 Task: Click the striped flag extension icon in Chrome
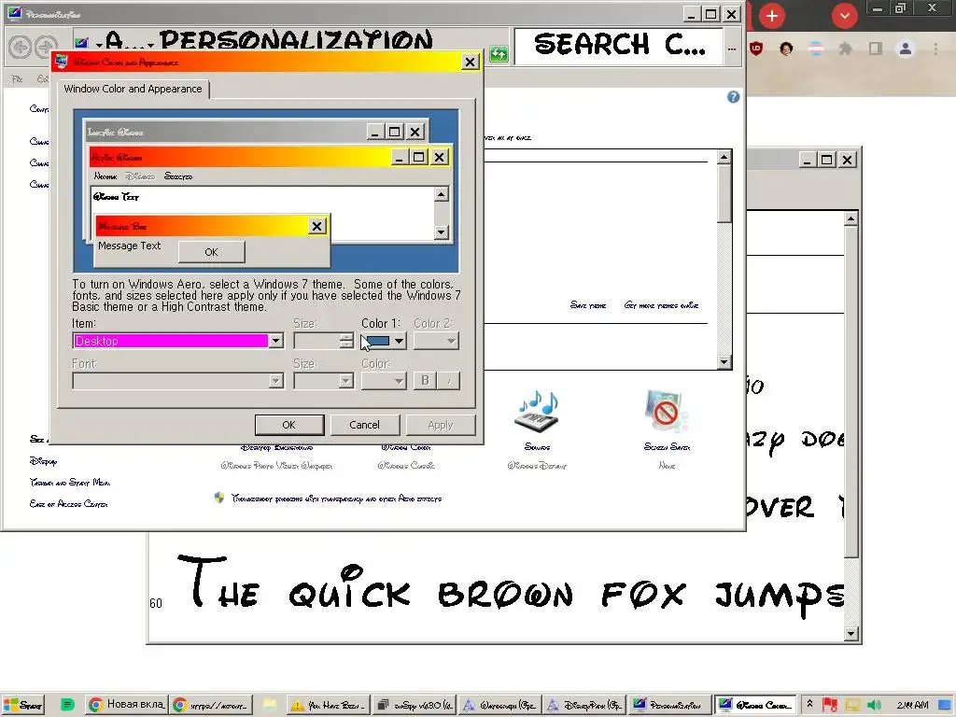(x=816, y=49)
